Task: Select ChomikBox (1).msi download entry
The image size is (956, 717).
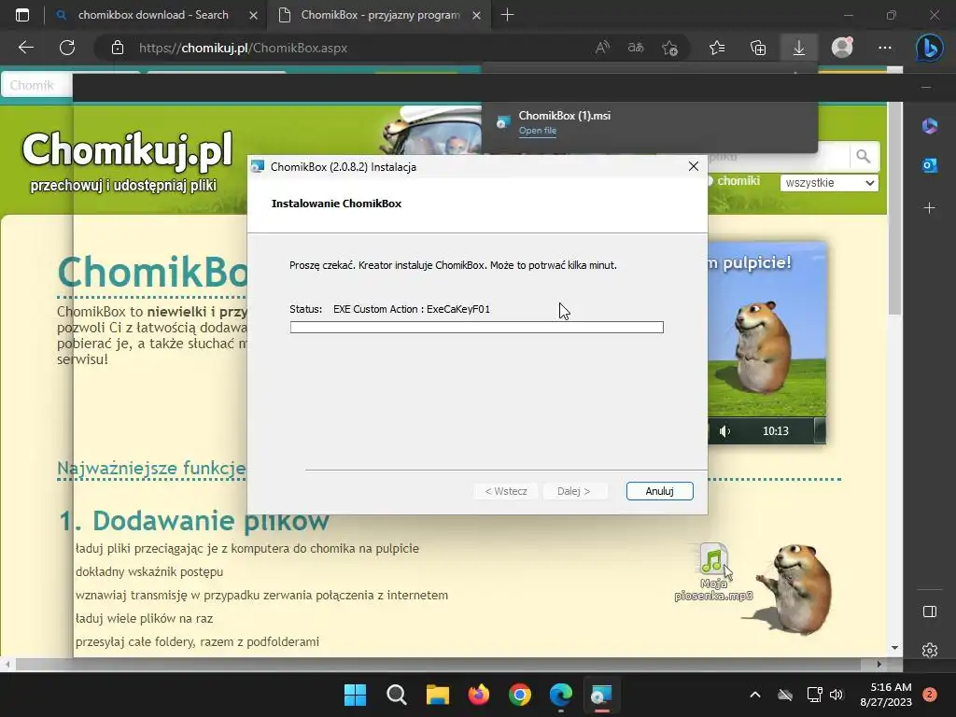Action: 650,122
